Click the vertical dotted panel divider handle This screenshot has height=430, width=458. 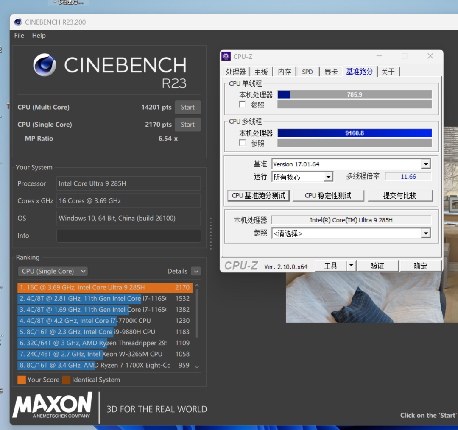211,233
